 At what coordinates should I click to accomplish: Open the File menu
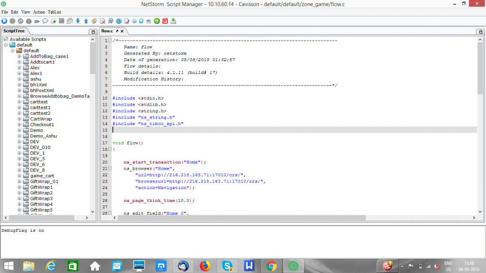pyautogui.click(x=5, y=12)
